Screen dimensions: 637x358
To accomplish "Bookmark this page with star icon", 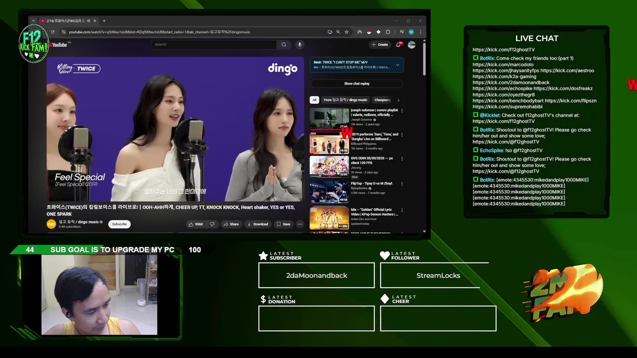I will tap(346, 32).
